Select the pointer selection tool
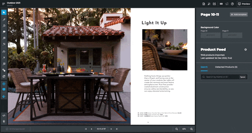The width and height of the screenshot is (252, 133). (x=4, y=13)
